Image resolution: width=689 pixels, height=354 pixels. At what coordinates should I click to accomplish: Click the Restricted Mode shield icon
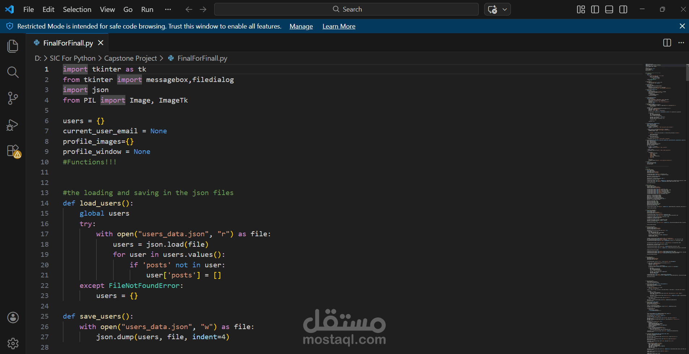click(10, 26)
